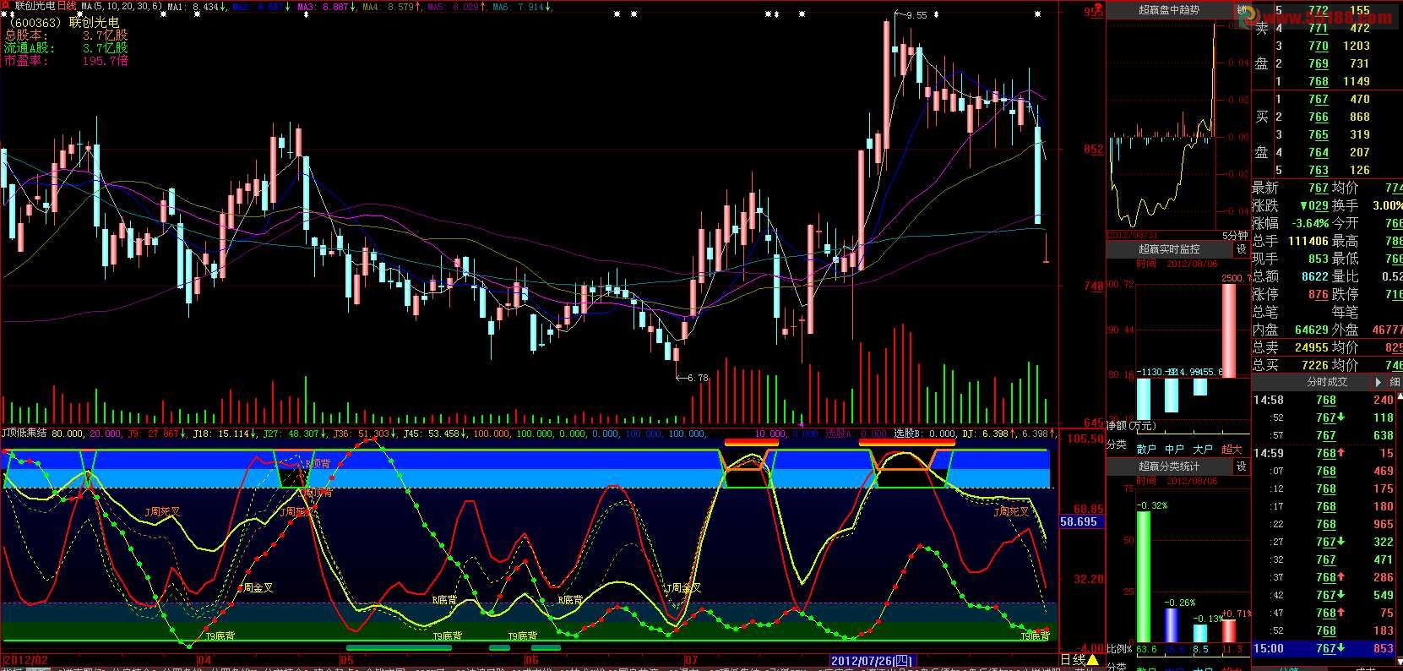This screenshot has width=1403, height=671.
Task: Click the 2012/07/26(四) date marker
Action: (x=872, y=659)
